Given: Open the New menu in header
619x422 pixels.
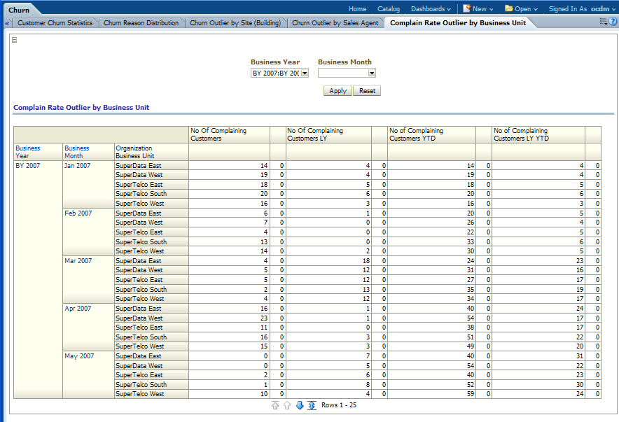Looking at the screenshot, I should point(478,9).
